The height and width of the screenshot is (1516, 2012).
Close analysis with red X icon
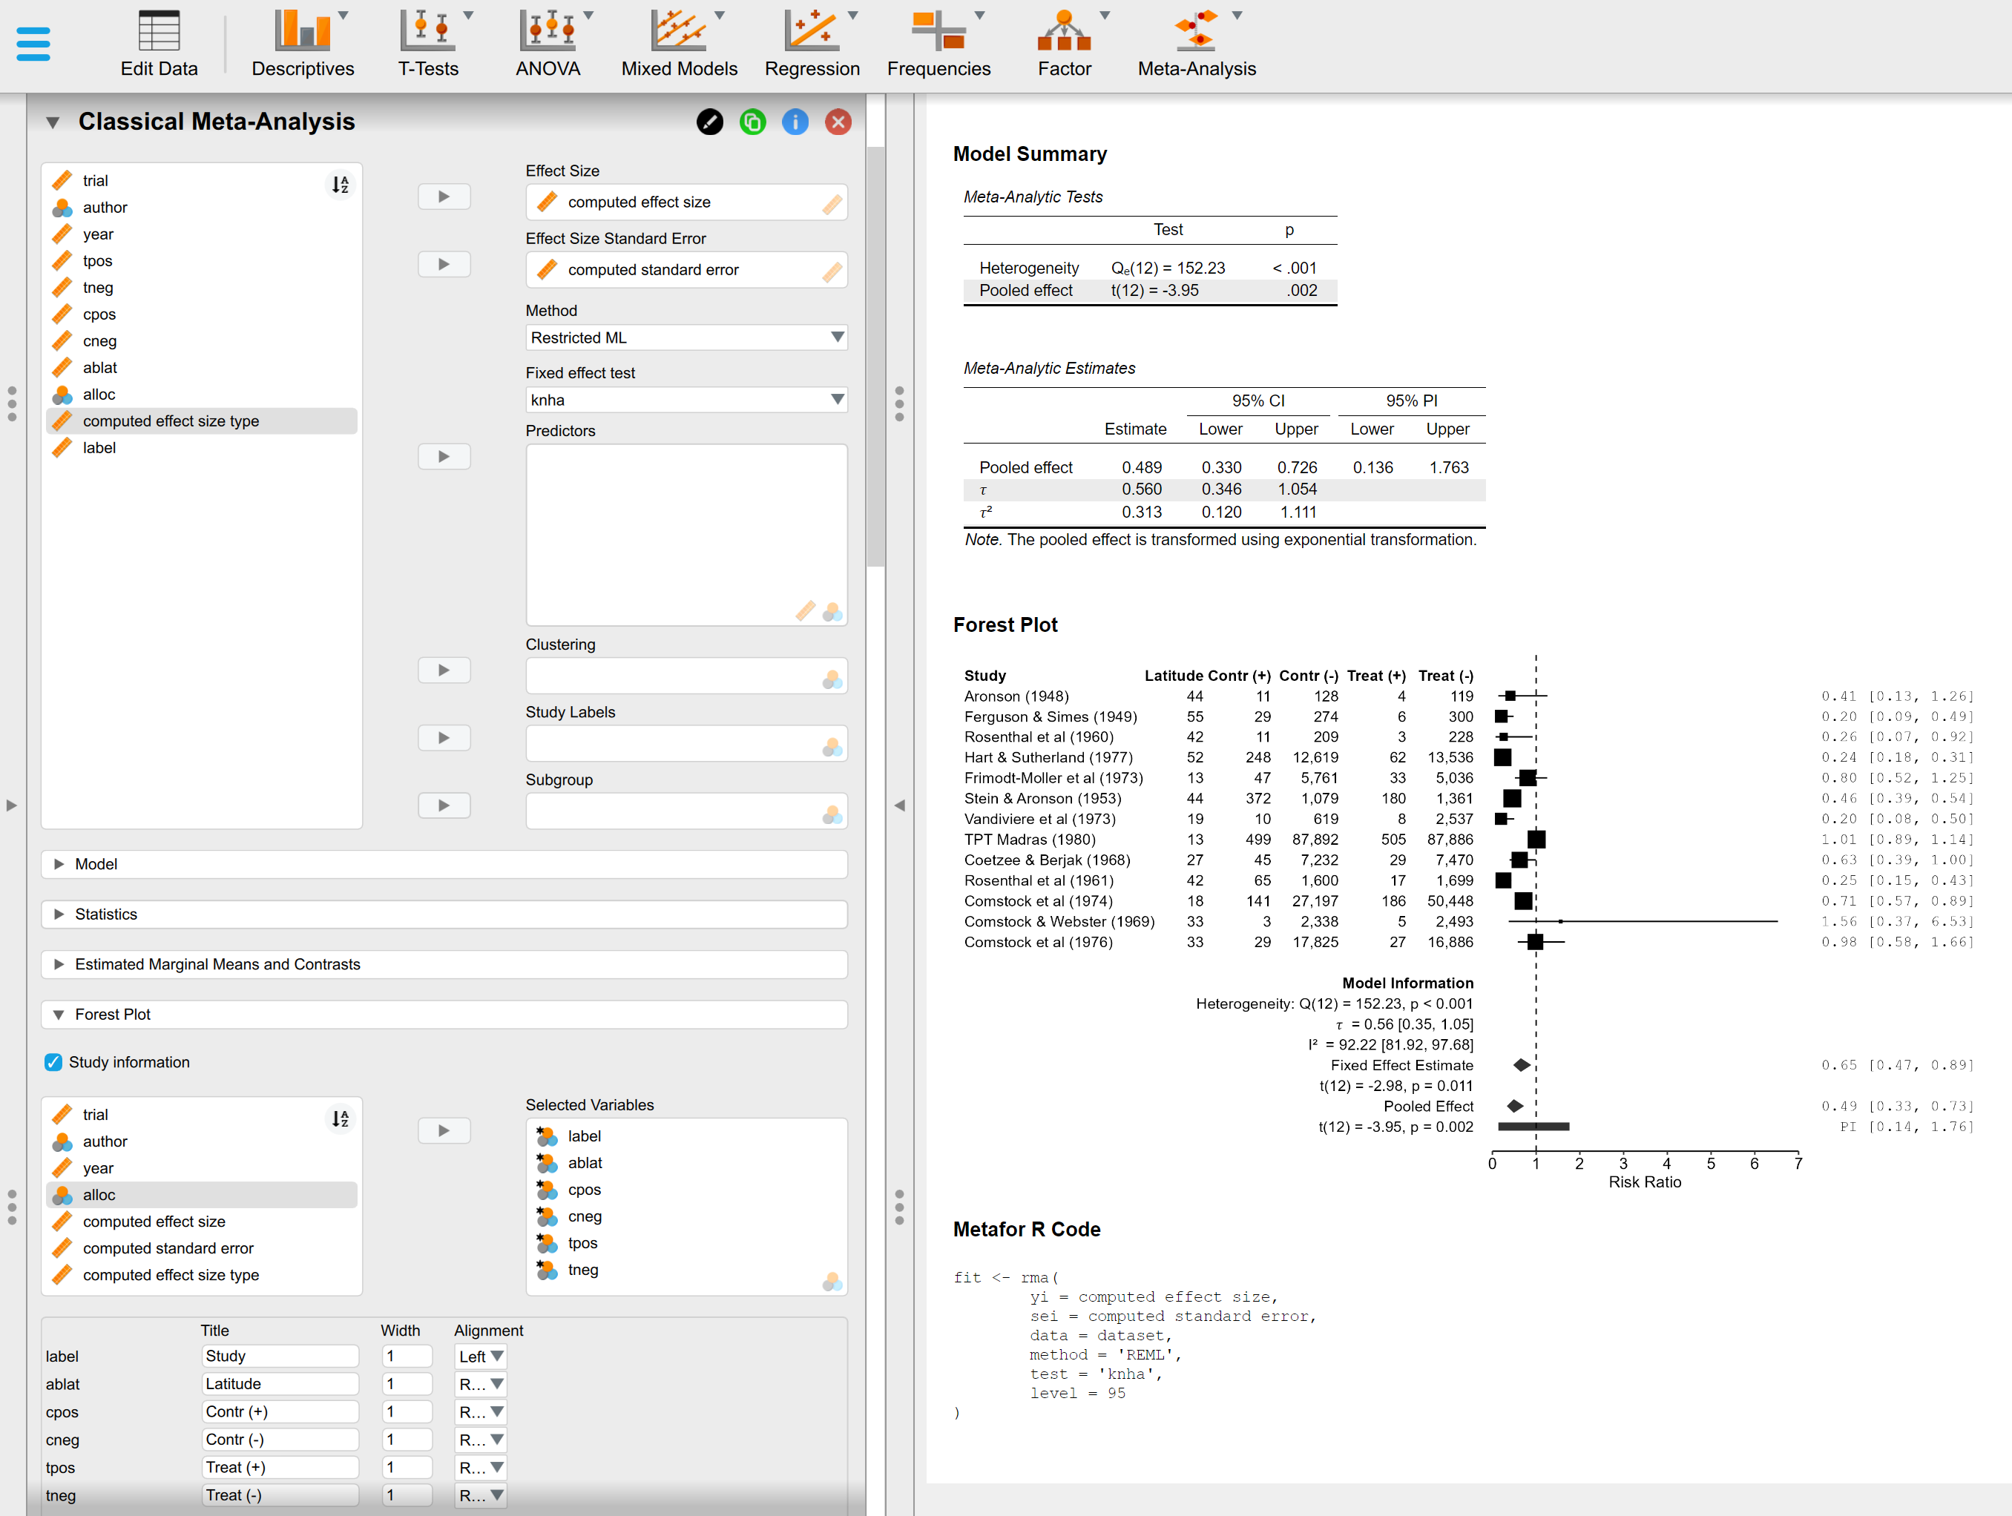(x=838, y=122)
